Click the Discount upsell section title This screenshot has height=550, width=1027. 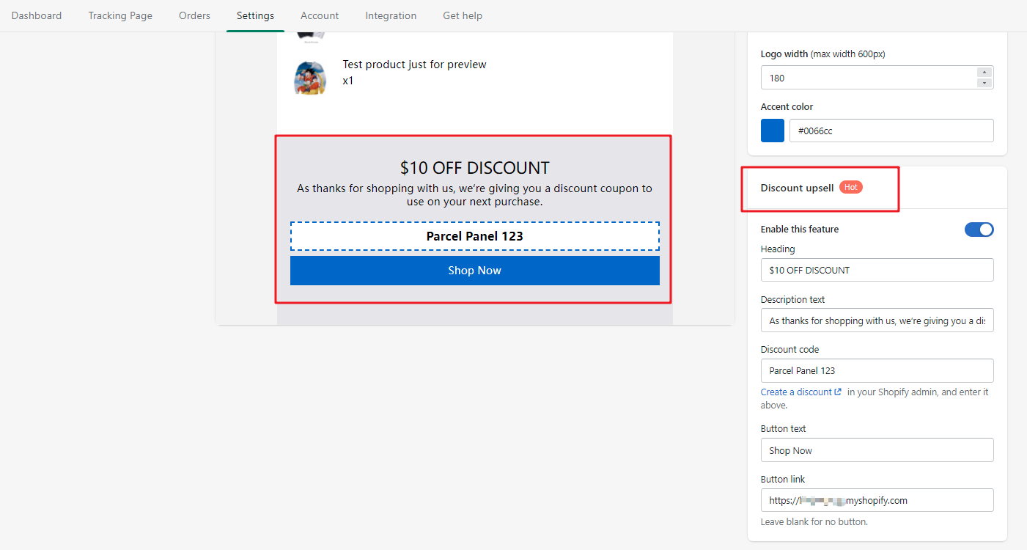pyautogui.click(x=797, y=188)
